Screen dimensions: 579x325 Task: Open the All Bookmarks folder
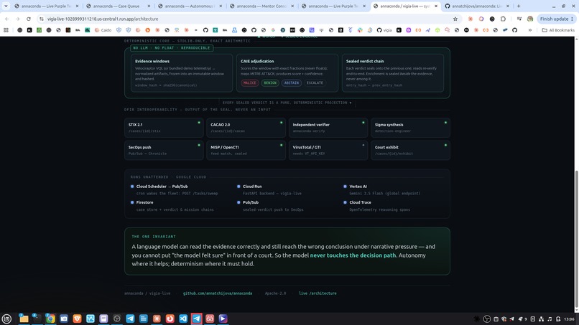558,30
